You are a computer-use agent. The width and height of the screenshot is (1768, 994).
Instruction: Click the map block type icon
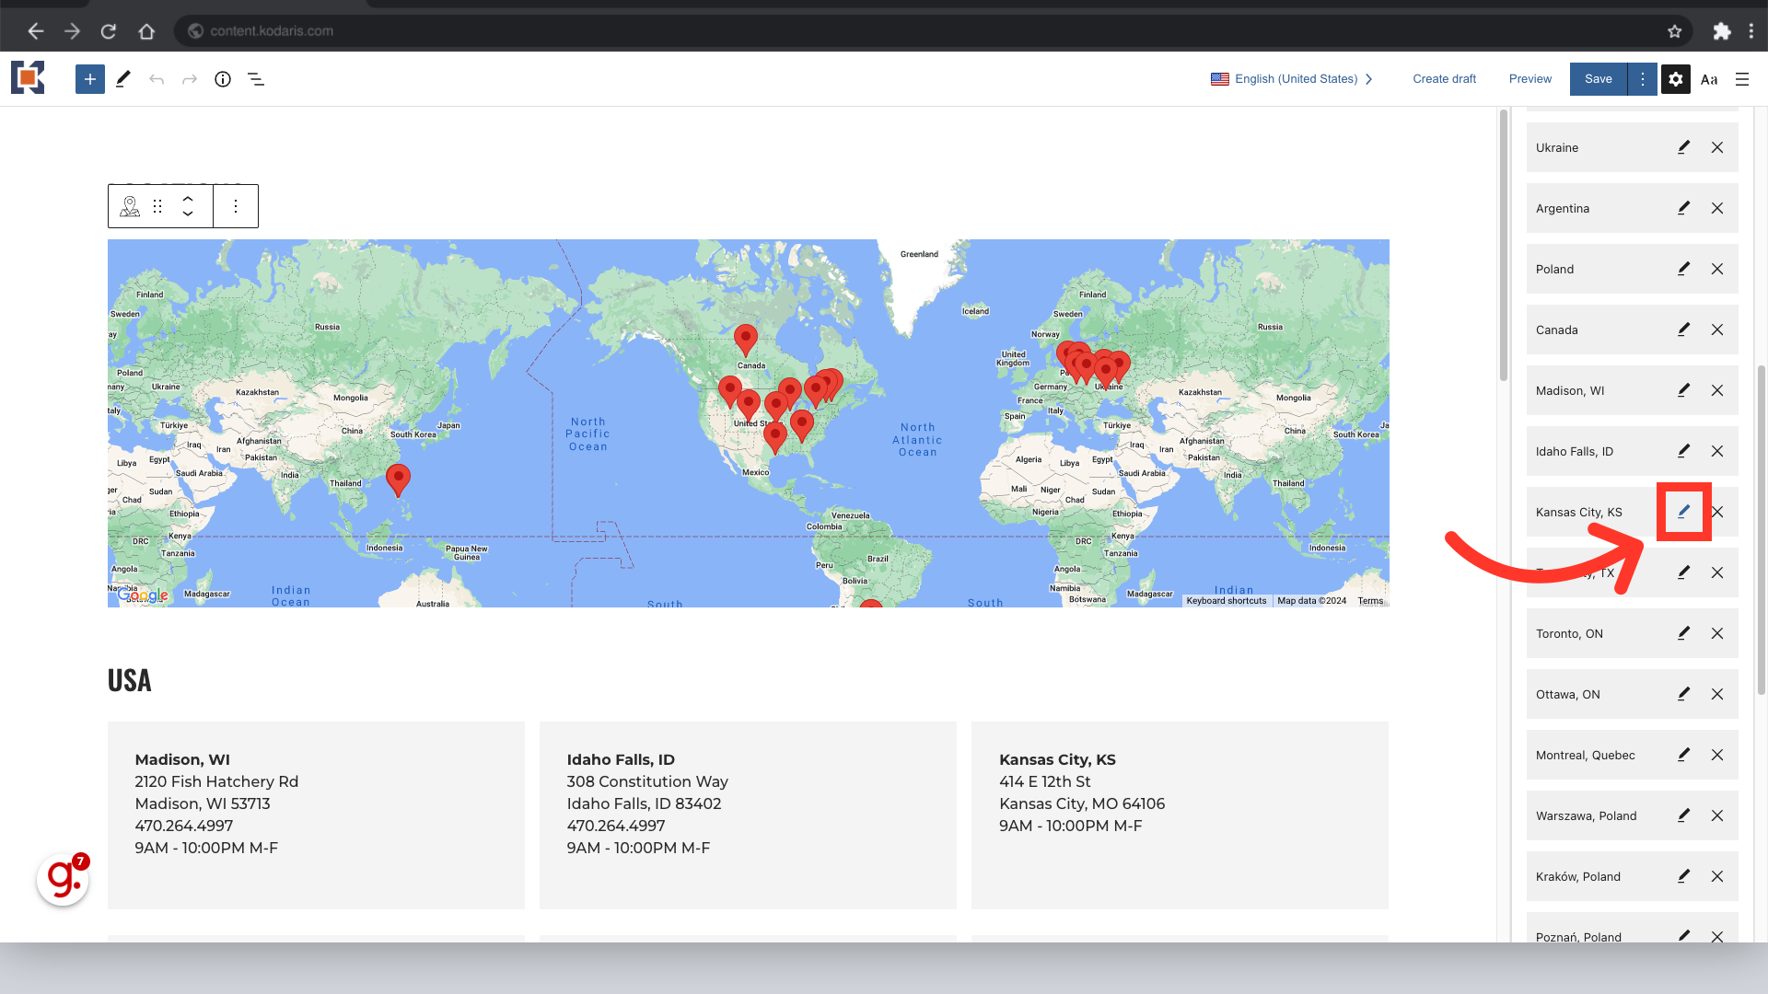pyautogui.click(x=130, y=206)
